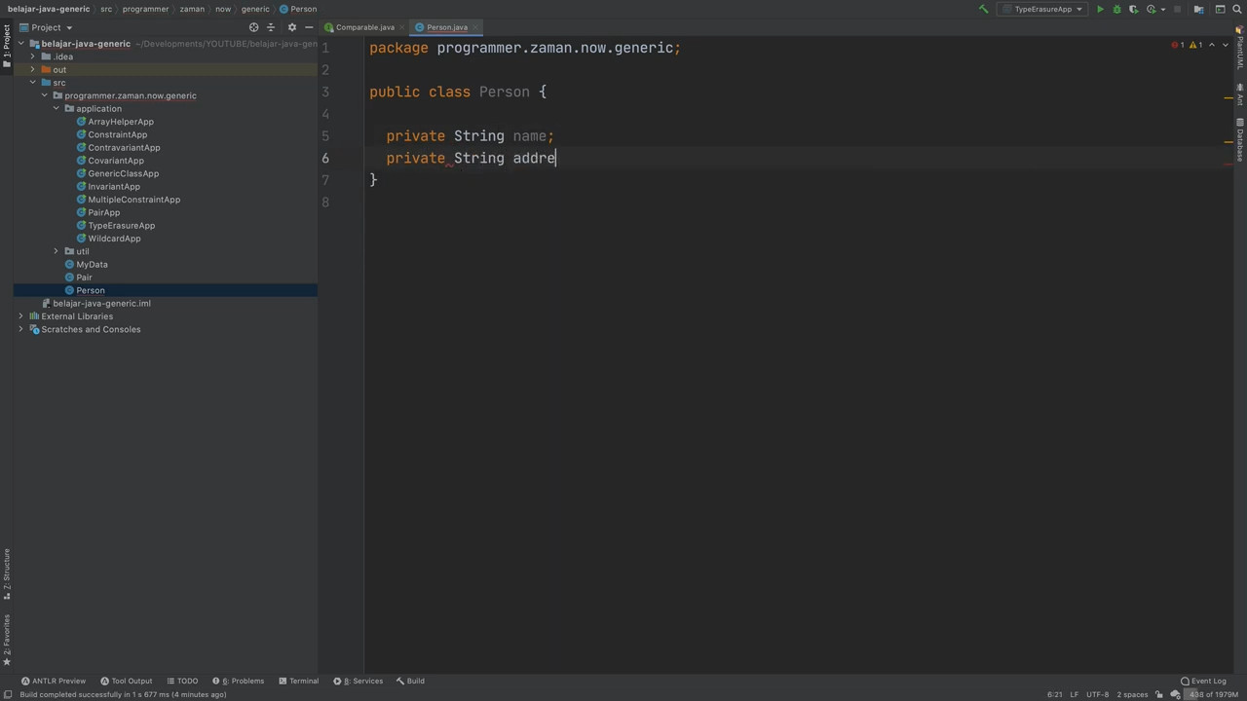Go to previous highlighted error arrow
Viewport: 1247px width, 701px height.
point(1212,45)
